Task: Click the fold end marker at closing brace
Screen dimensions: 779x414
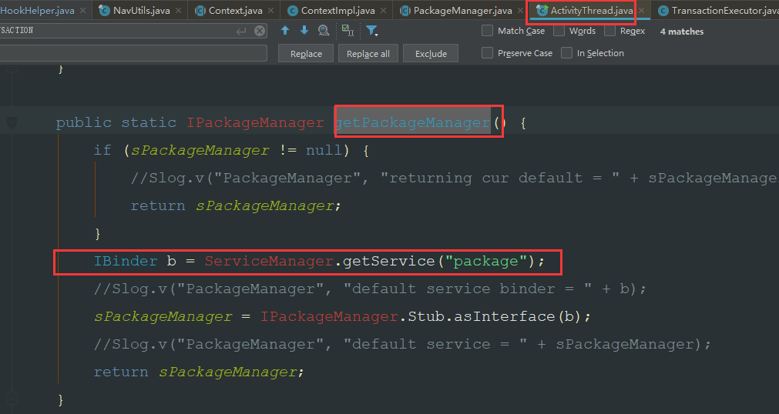Action: (12, 398)
